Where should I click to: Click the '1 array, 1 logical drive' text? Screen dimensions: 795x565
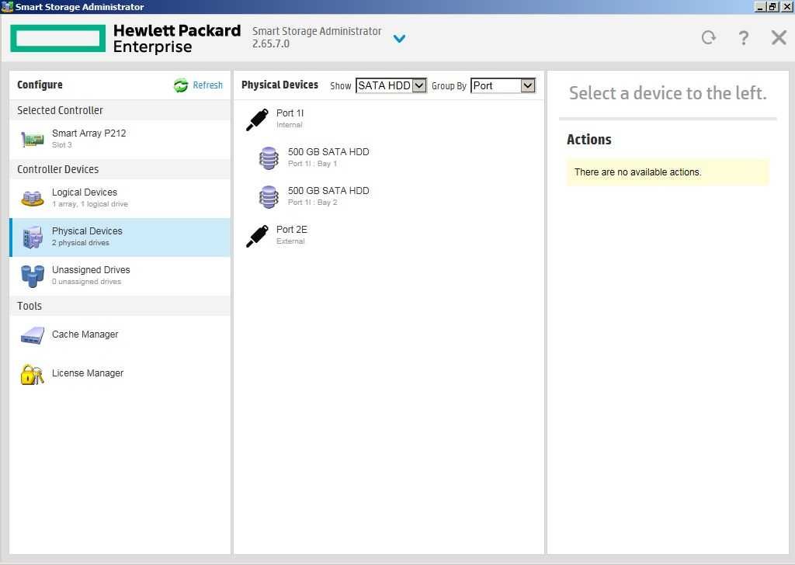point(90,204)
